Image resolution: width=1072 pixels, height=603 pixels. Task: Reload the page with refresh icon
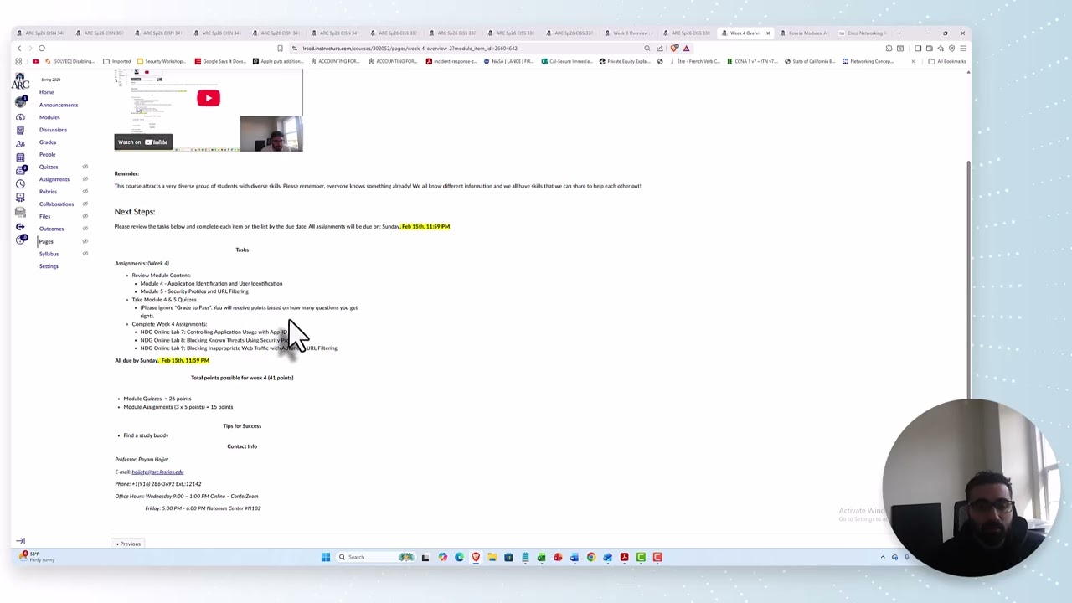(42, 48)
